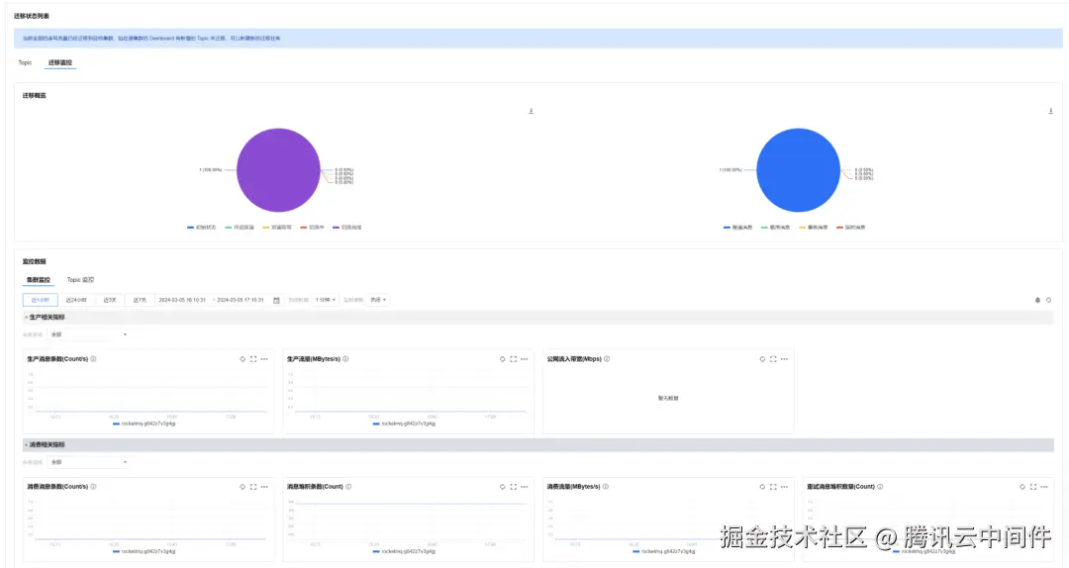Select the 集群监控 tab
The image size is (1069, 568).
tap(39, 280)
